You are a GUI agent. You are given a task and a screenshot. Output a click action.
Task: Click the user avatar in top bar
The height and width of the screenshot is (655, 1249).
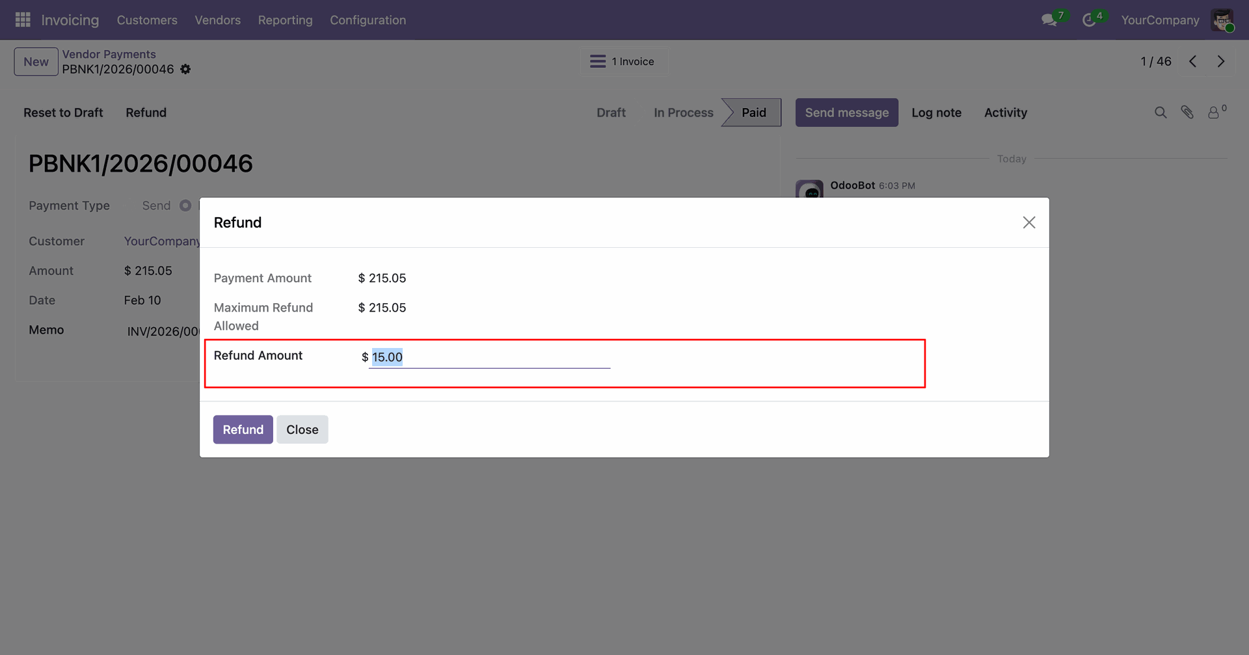[x=1222, y=20]
